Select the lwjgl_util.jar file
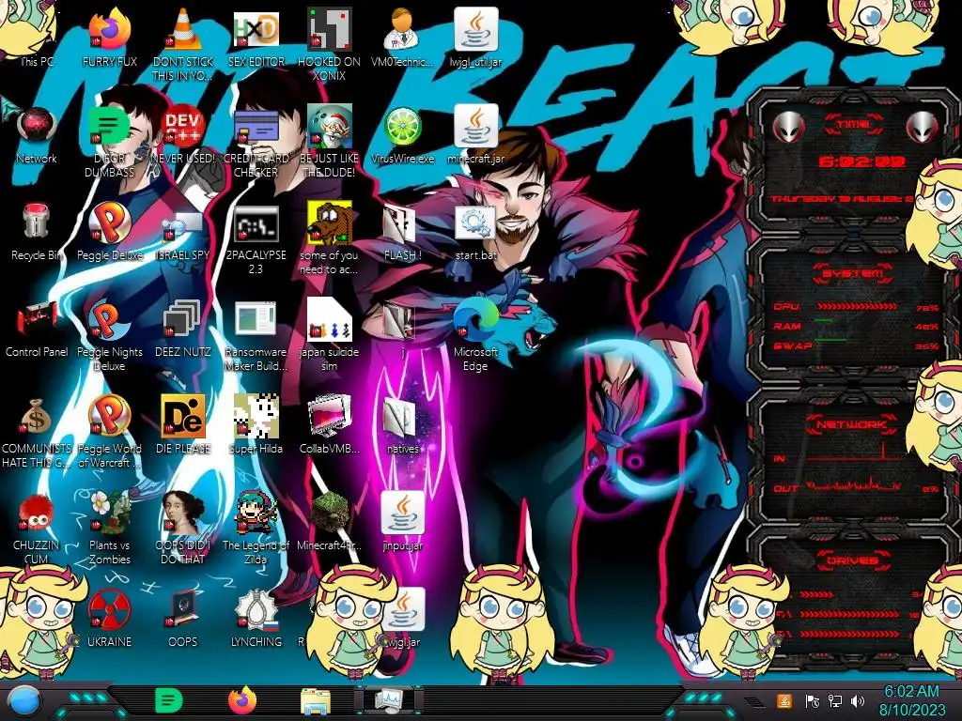 click(475, 37)
